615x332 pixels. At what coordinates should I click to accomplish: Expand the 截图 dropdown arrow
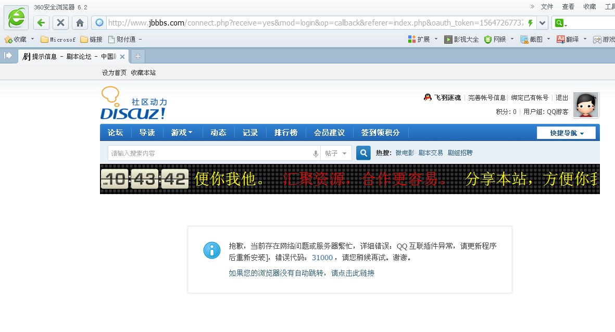point(548,39)
